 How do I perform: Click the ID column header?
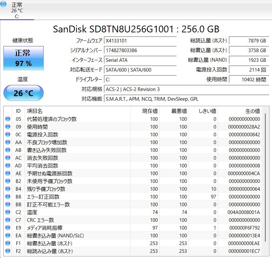click(18, 111)
